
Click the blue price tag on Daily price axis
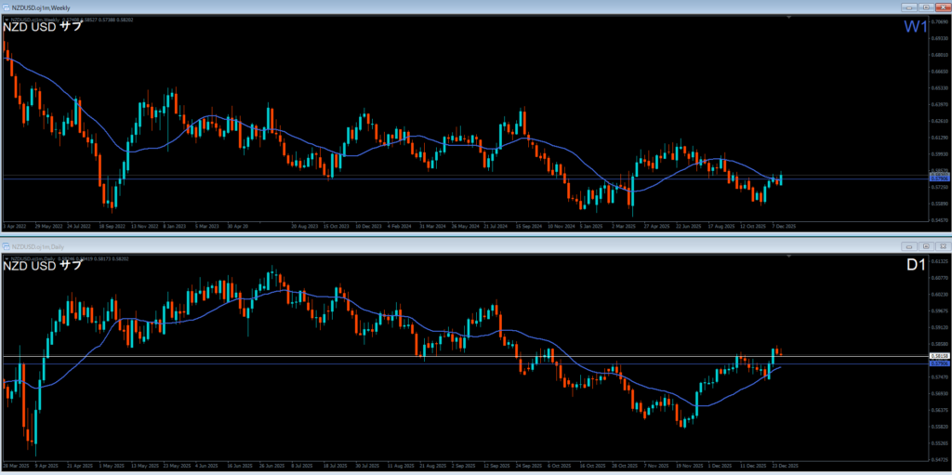tap(939, 363)
